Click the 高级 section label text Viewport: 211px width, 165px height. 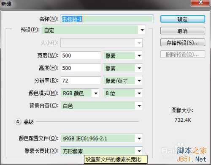point(29,122)
